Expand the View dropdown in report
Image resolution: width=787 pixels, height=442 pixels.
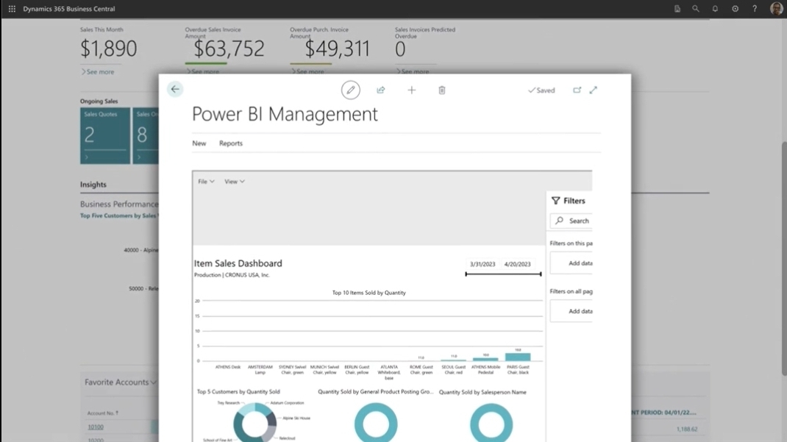pos(235,182)
